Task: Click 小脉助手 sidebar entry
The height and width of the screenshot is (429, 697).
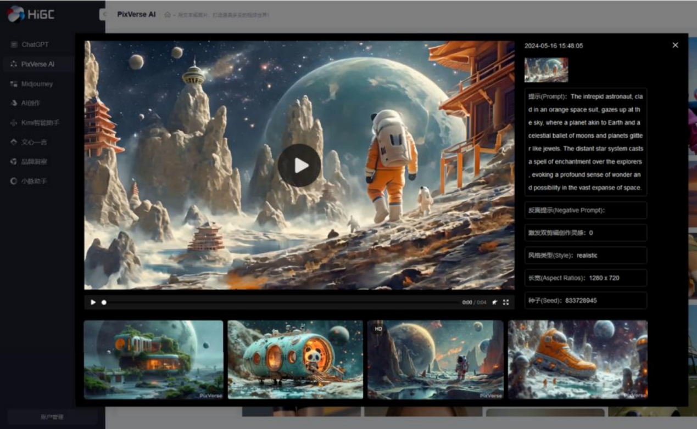Action: pyautogui.click(x=34, y=181)
